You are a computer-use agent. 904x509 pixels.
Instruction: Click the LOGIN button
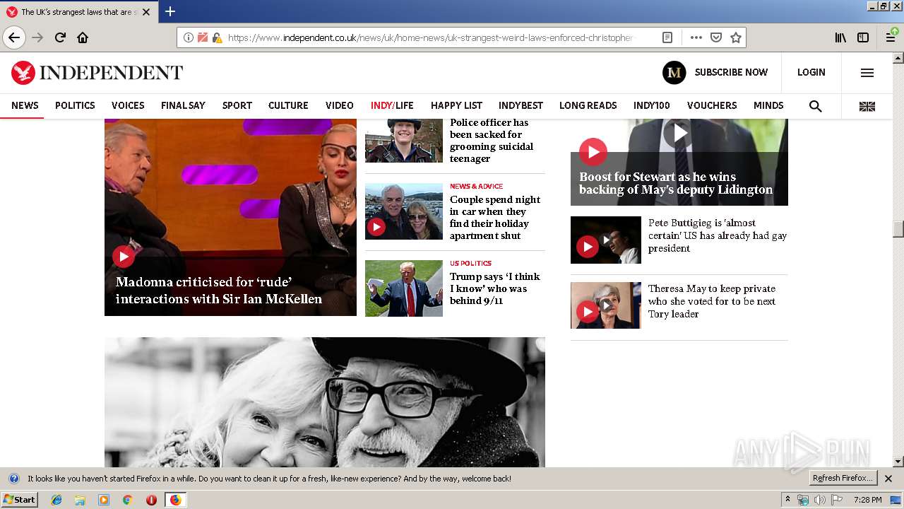click(811, 72)
